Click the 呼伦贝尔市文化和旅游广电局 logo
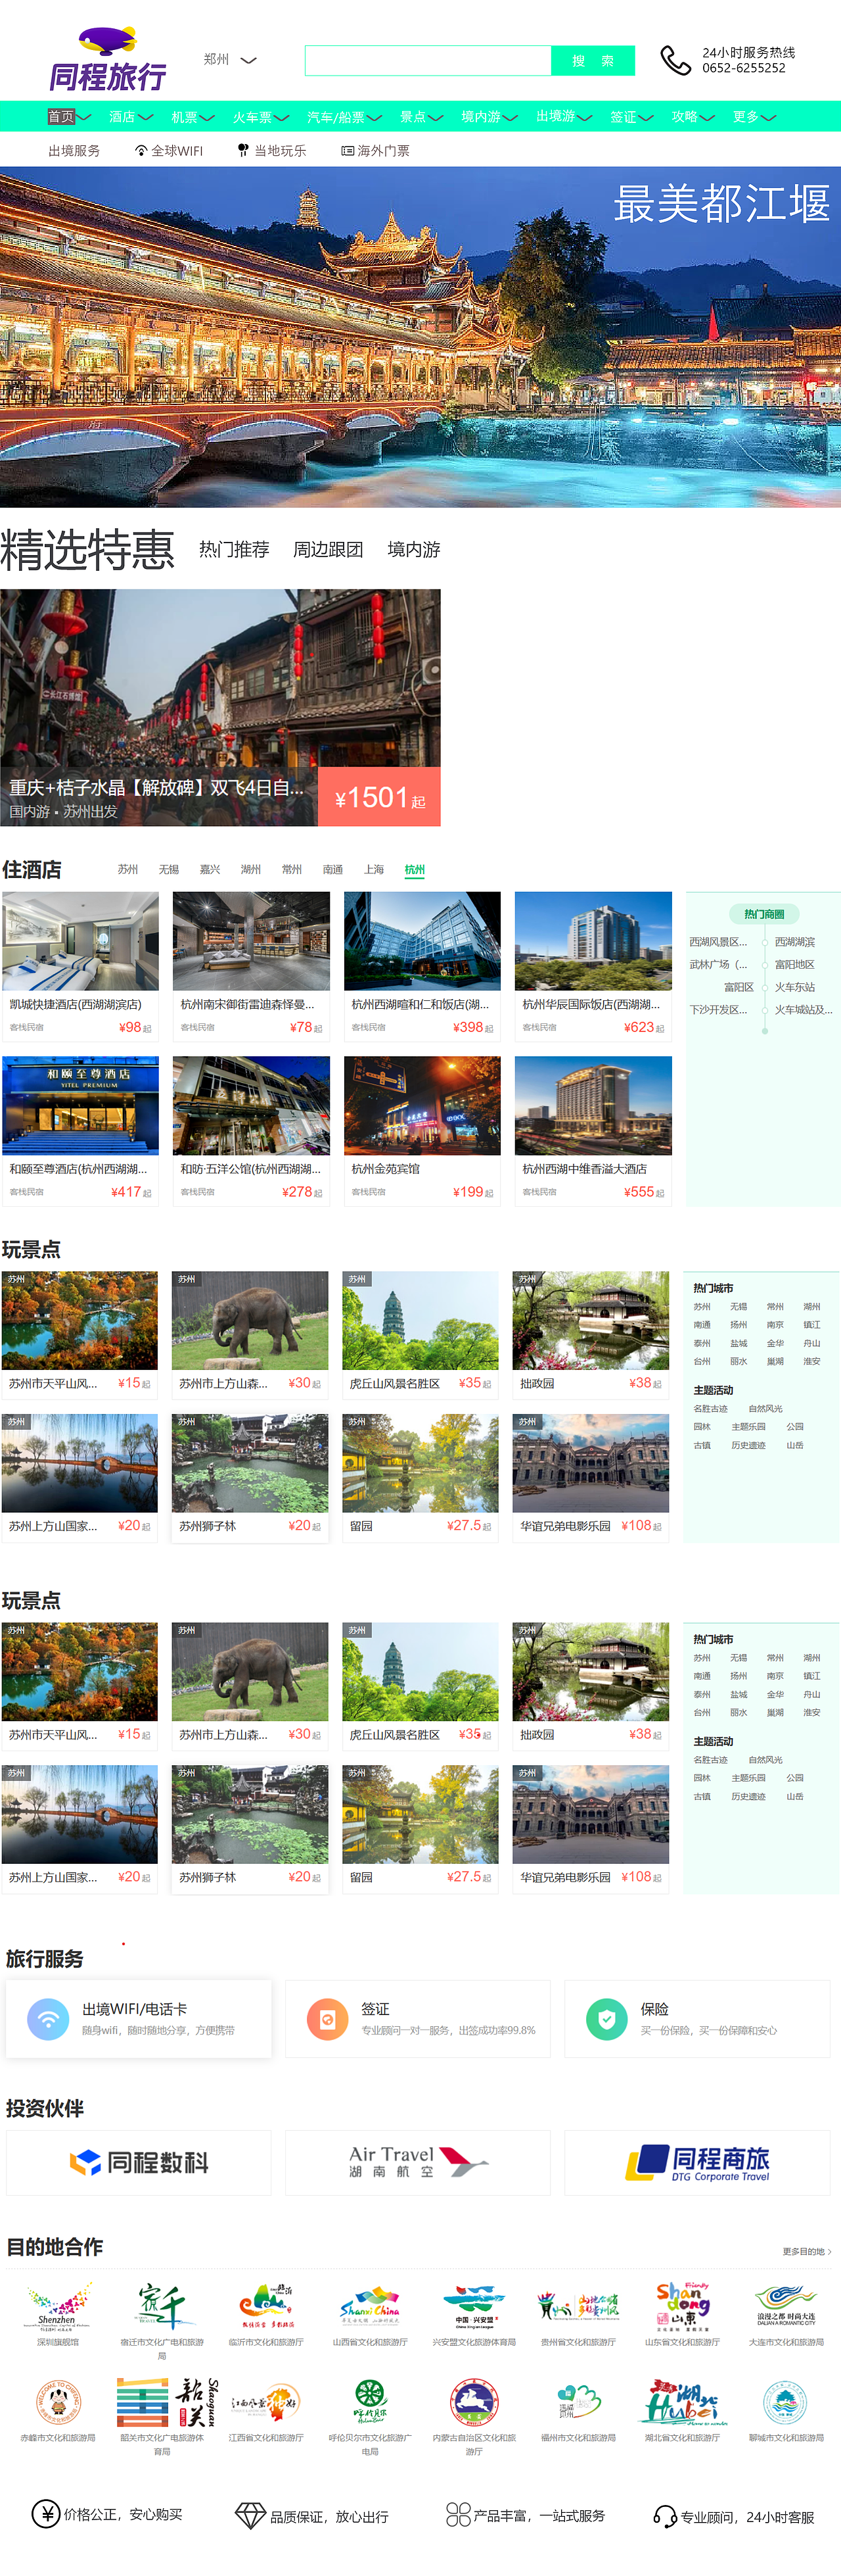This screenshot has height=2576, width=841. [369, 2402]
